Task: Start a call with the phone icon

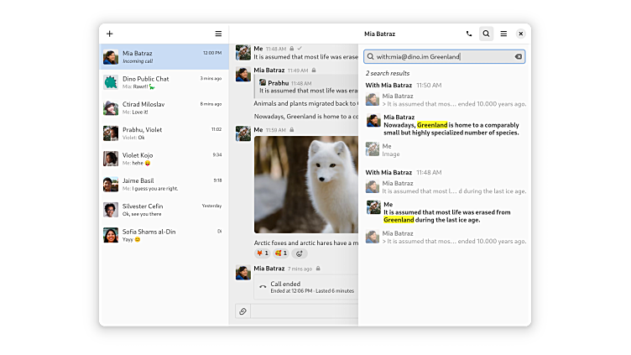Action: tap(469, 34)
